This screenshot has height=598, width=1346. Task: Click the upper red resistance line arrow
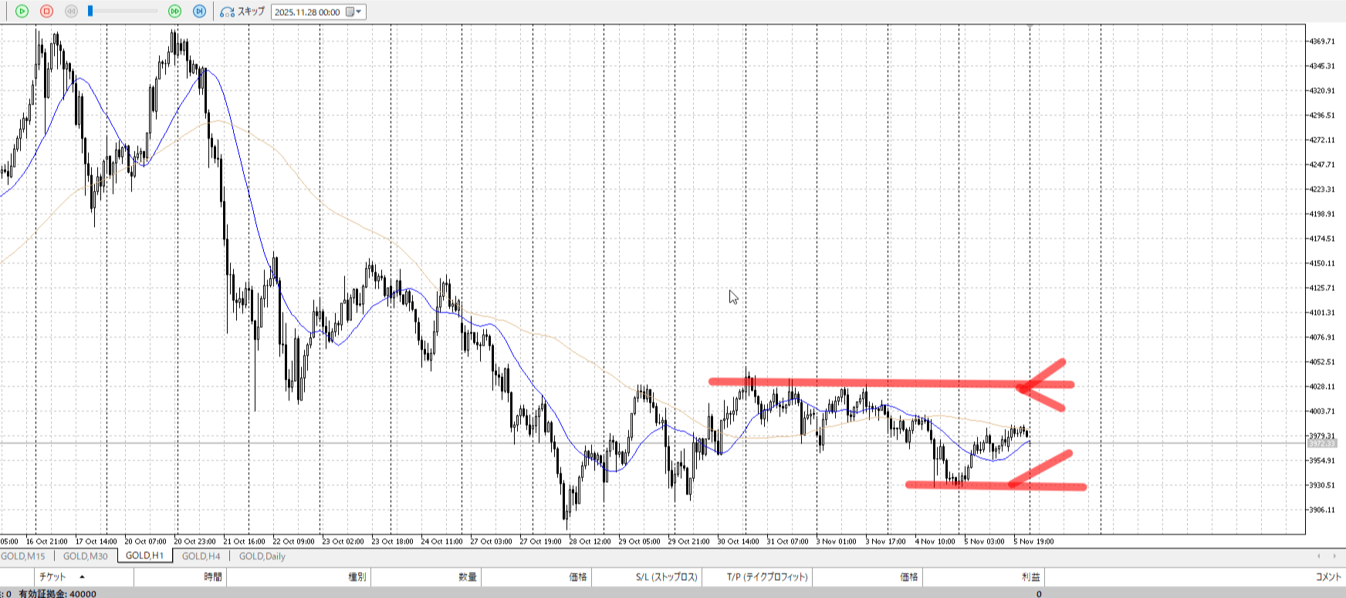pos(1042,384)
